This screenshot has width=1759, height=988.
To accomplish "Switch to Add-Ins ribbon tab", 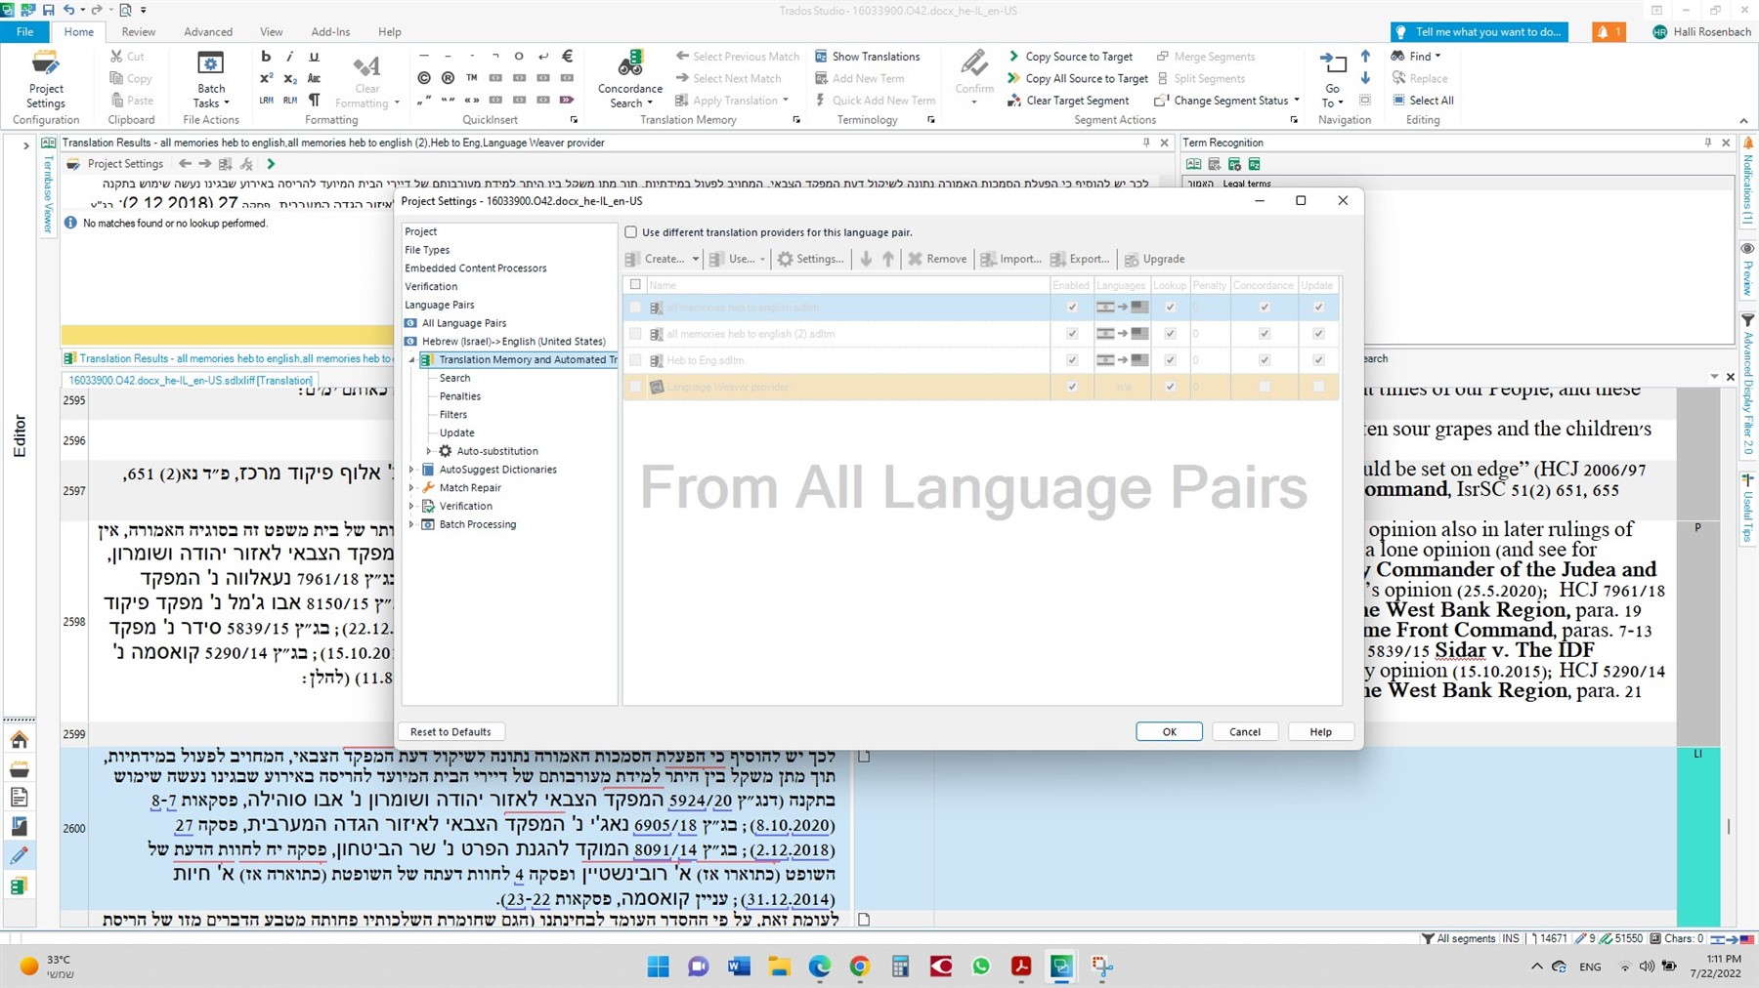I will point(330,32).
